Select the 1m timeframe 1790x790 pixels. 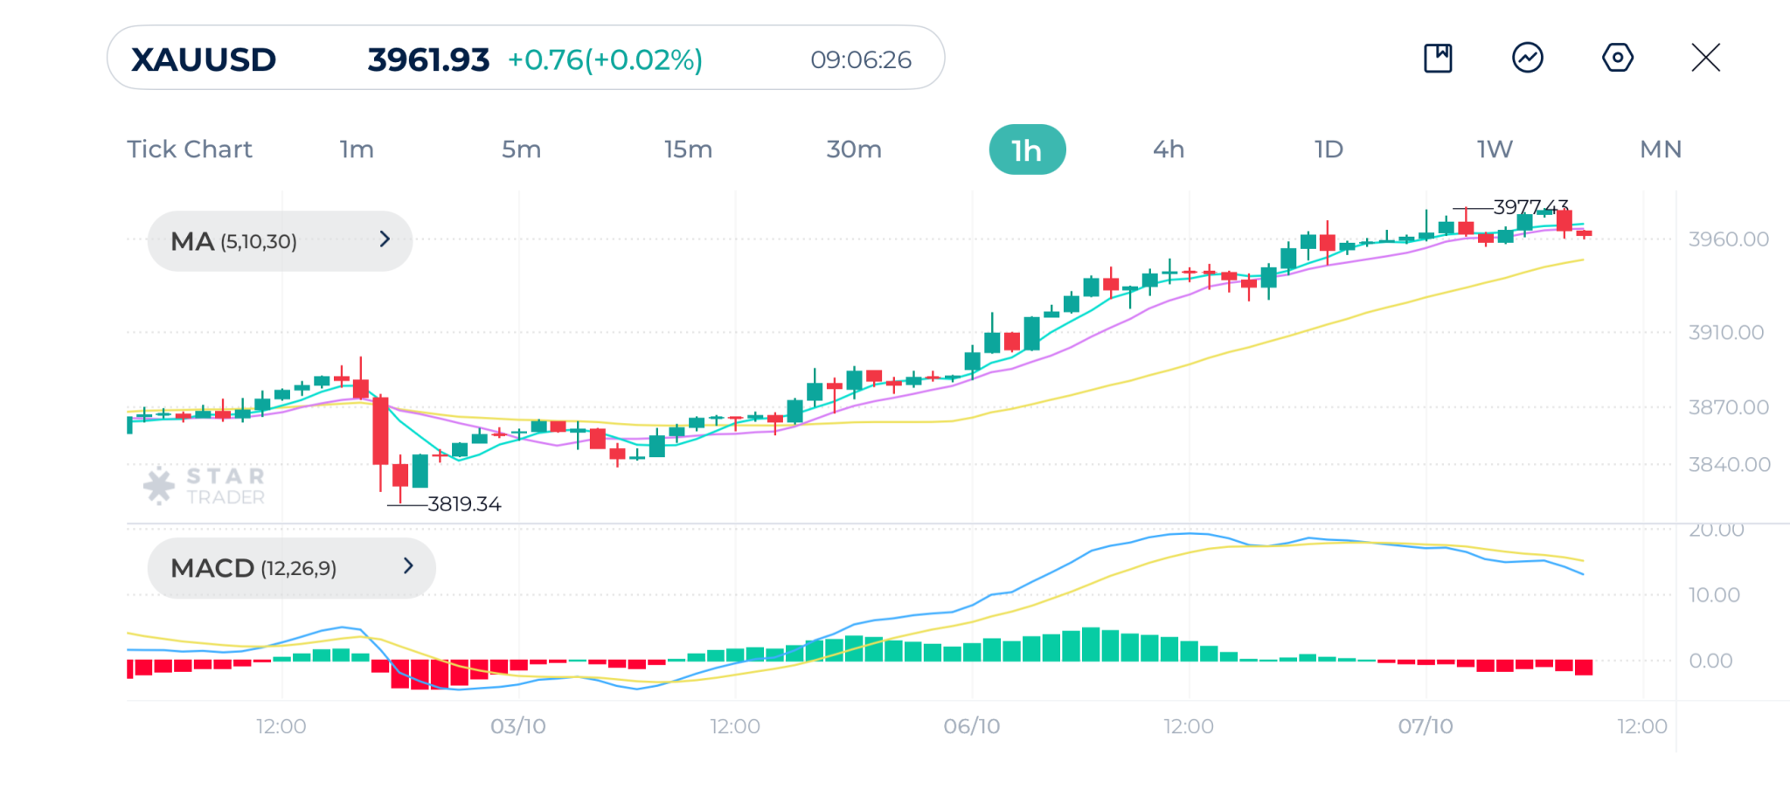pyautogui.click(x=357, y=149)
